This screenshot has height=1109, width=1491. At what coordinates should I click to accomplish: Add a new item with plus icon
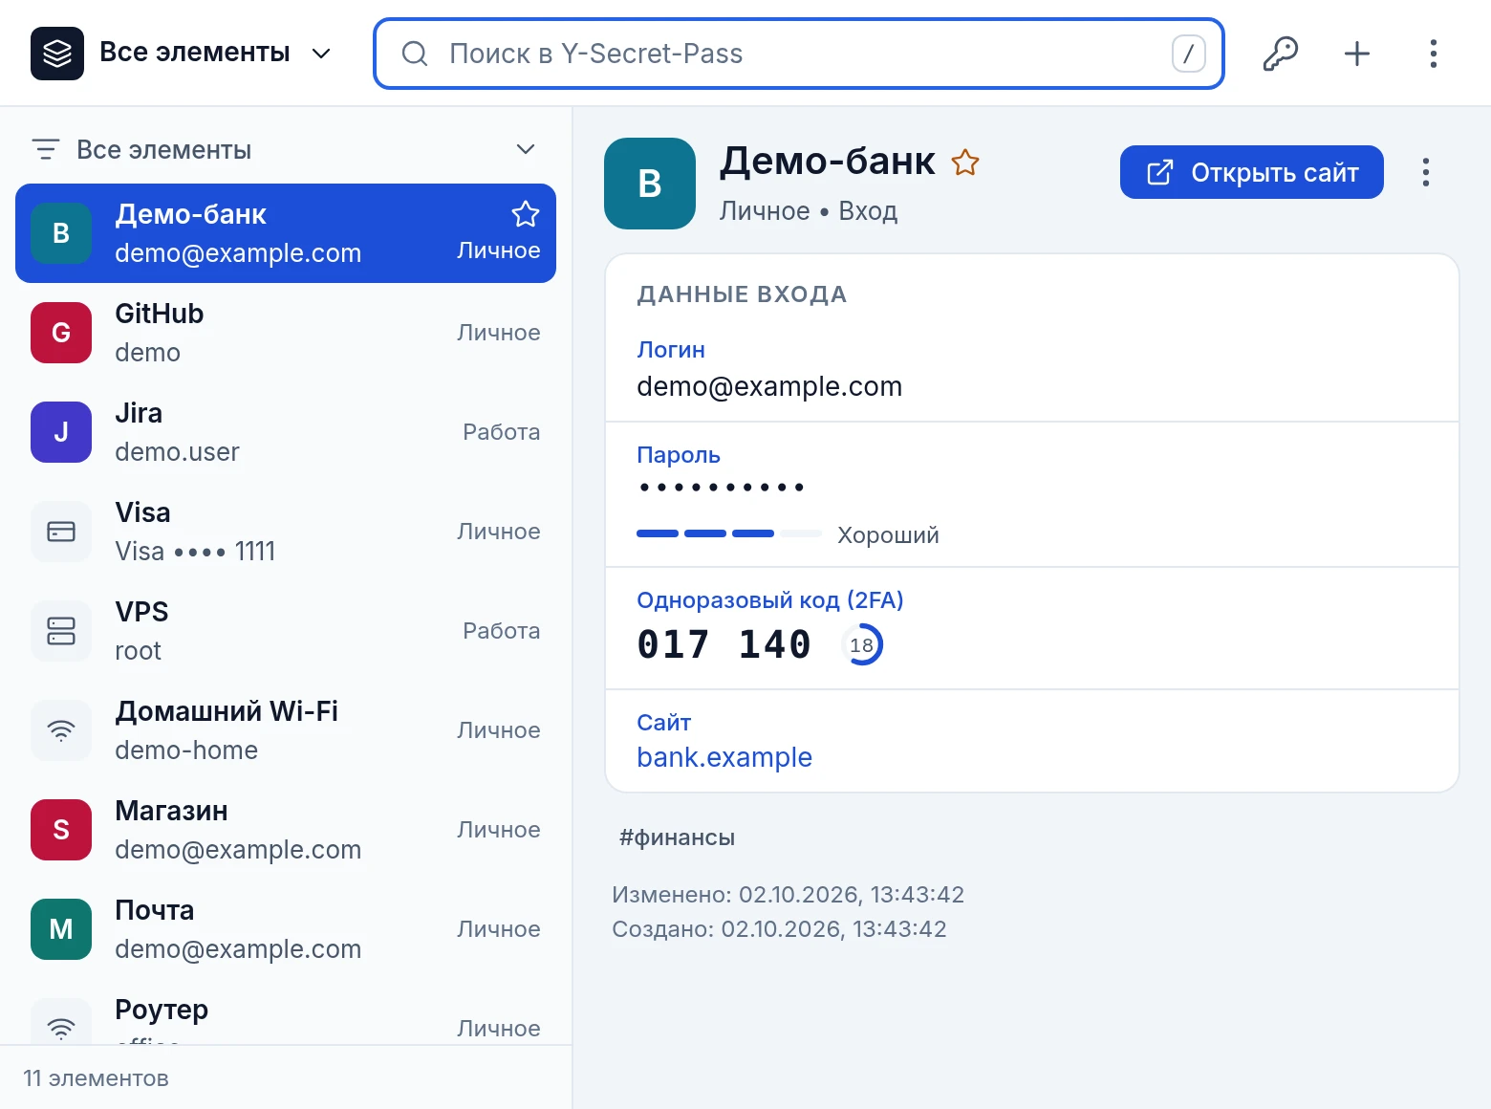(x=1357, y=54)
